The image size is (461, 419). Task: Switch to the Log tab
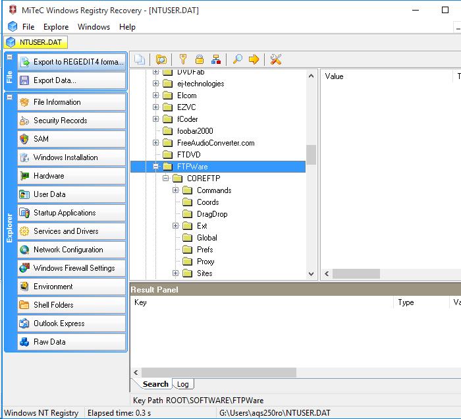[183, 384]
